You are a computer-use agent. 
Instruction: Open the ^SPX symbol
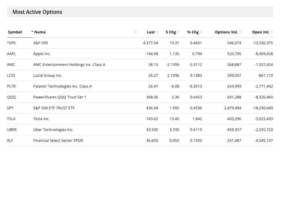pos(11,43)
